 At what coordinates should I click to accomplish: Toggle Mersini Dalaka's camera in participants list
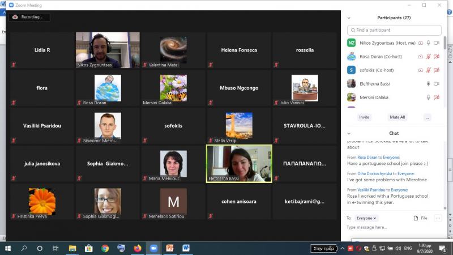pos(436,97)
